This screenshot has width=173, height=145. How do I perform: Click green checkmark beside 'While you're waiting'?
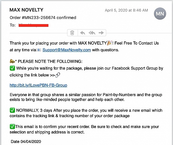pyautogui.click(x=12, y=68)
